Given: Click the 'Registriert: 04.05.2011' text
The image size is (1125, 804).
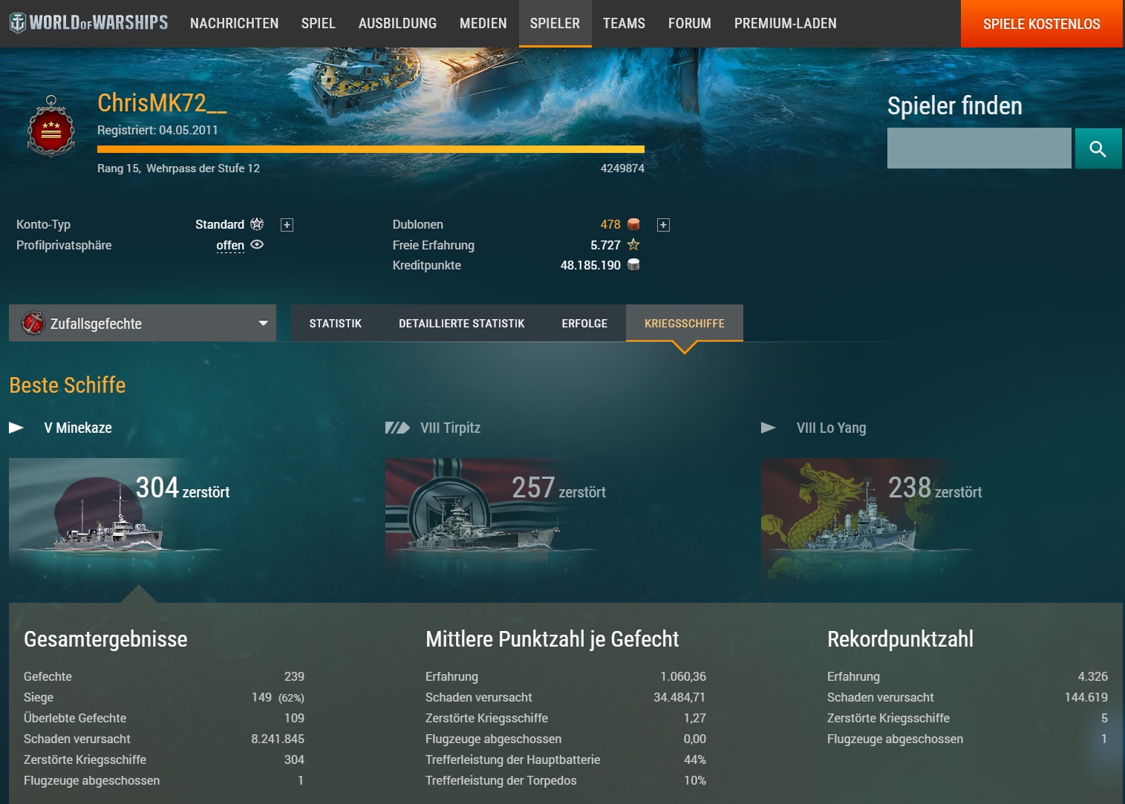Looking at the screenshot, I should click(157, 130).
